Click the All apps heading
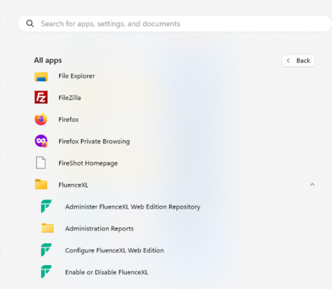 (48, 60)
